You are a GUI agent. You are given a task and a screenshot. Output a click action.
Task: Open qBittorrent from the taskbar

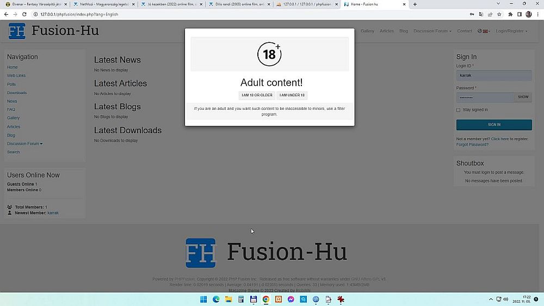316,299
